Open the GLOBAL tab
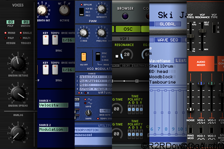The image size is (224, 149). coord(168,24)
